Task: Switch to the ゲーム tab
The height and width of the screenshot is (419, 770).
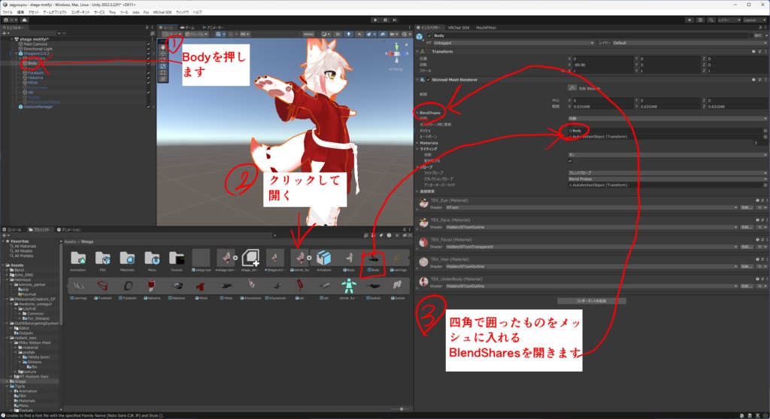Action: (x=187, y=28)
